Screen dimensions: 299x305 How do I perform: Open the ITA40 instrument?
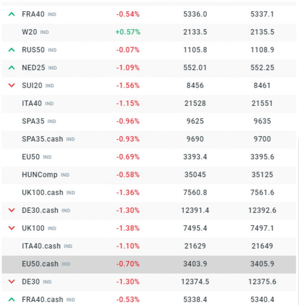point(32,104)
